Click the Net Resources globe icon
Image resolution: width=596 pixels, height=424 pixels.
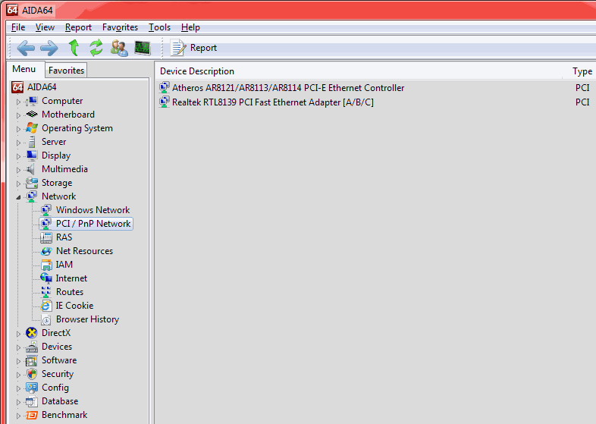tap(46, 251)
